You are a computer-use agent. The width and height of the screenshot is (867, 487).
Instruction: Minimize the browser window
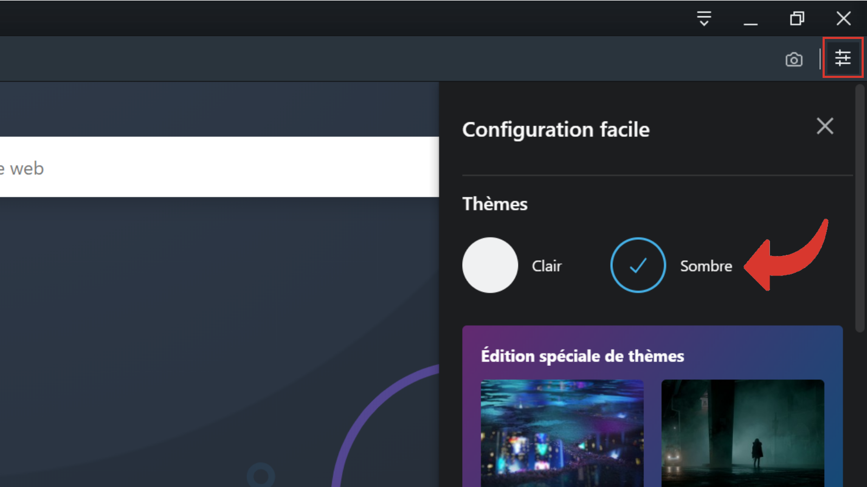tap(750, 19)
